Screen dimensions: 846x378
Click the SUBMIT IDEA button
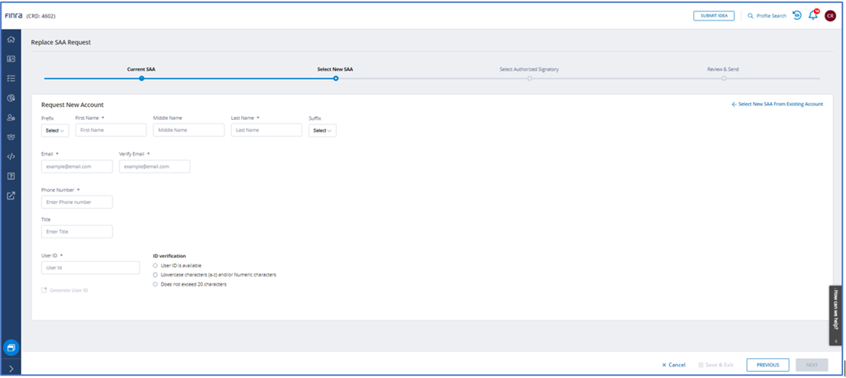tap(714, 15)
